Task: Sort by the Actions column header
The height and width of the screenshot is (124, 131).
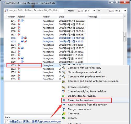Action: click(x=29, y=17)
